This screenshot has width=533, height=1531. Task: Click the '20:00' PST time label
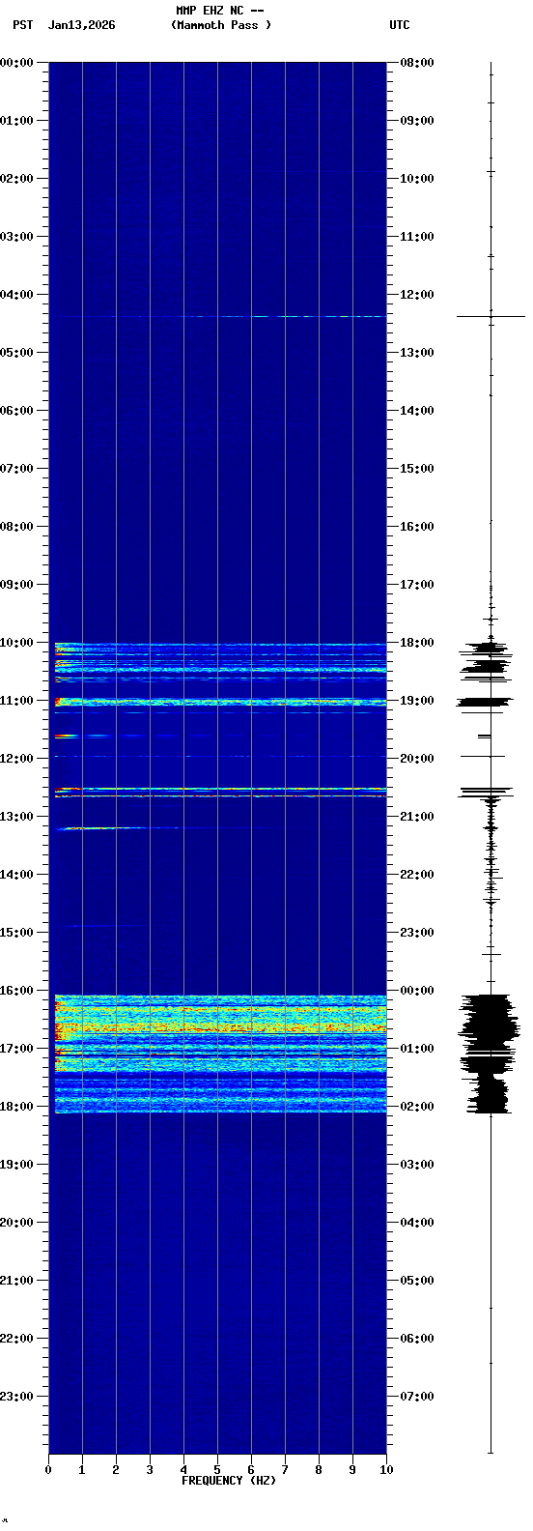click(17, 1223)
